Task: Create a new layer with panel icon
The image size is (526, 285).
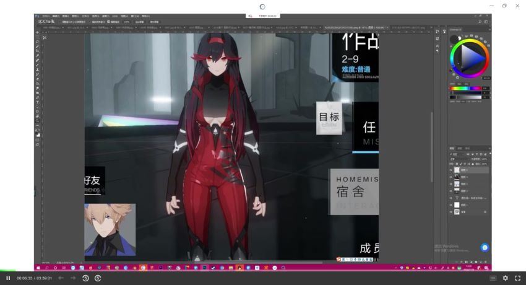Action: tap(481, 262)
